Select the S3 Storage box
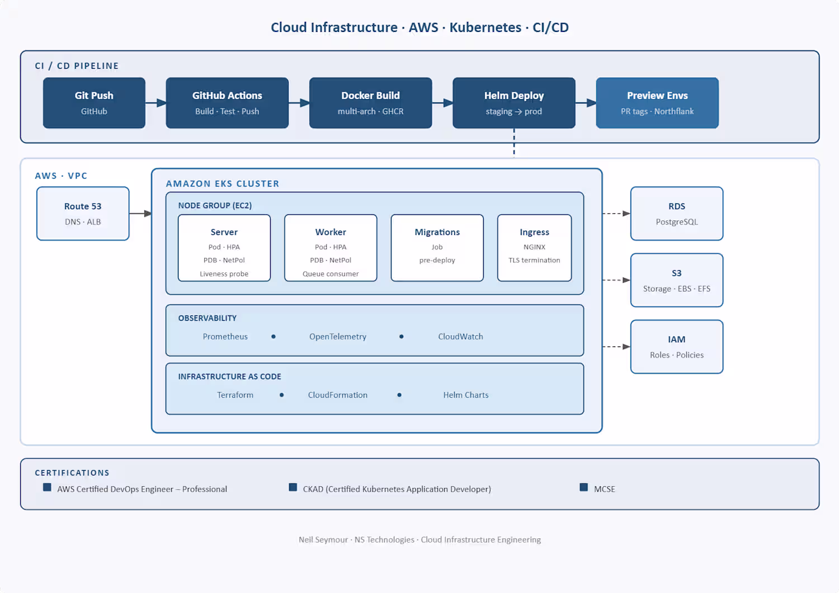 [x=677, y=280]
